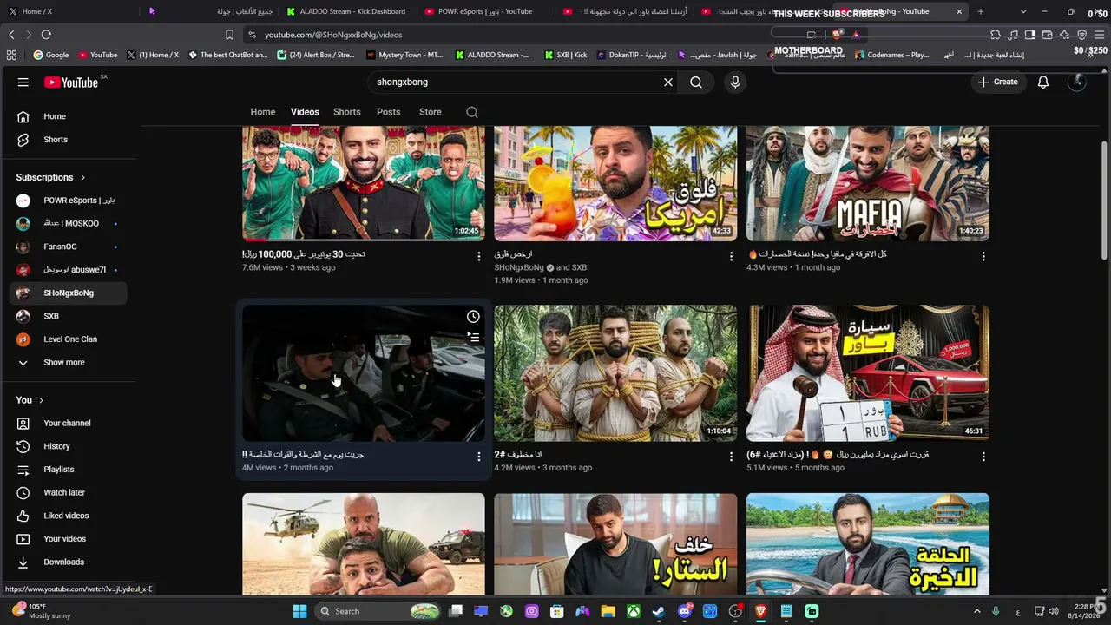This screenshot has width=1111, height=625.
Task: Open Level One Clan subscription channel
Action: pos(68,339)
